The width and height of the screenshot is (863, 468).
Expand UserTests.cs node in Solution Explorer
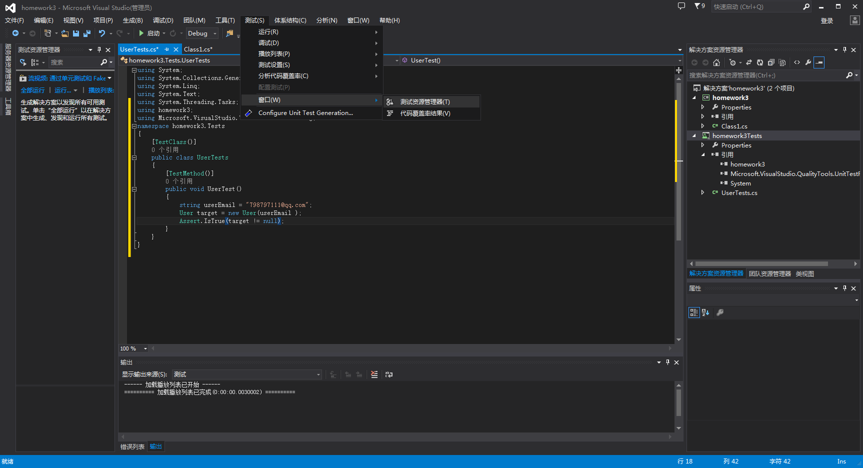point(703,193)
